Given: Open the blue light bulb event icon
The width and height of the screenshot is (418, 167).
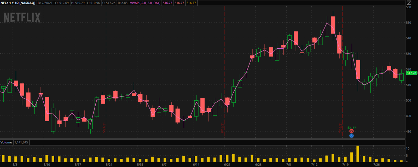Looking at the screenshot, I should (351, 136).
